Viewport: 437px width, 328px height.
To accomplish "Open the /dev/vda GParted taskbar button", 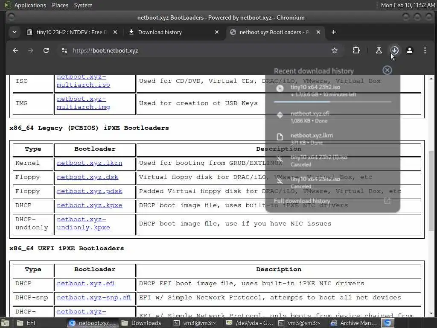I will 250,323.
